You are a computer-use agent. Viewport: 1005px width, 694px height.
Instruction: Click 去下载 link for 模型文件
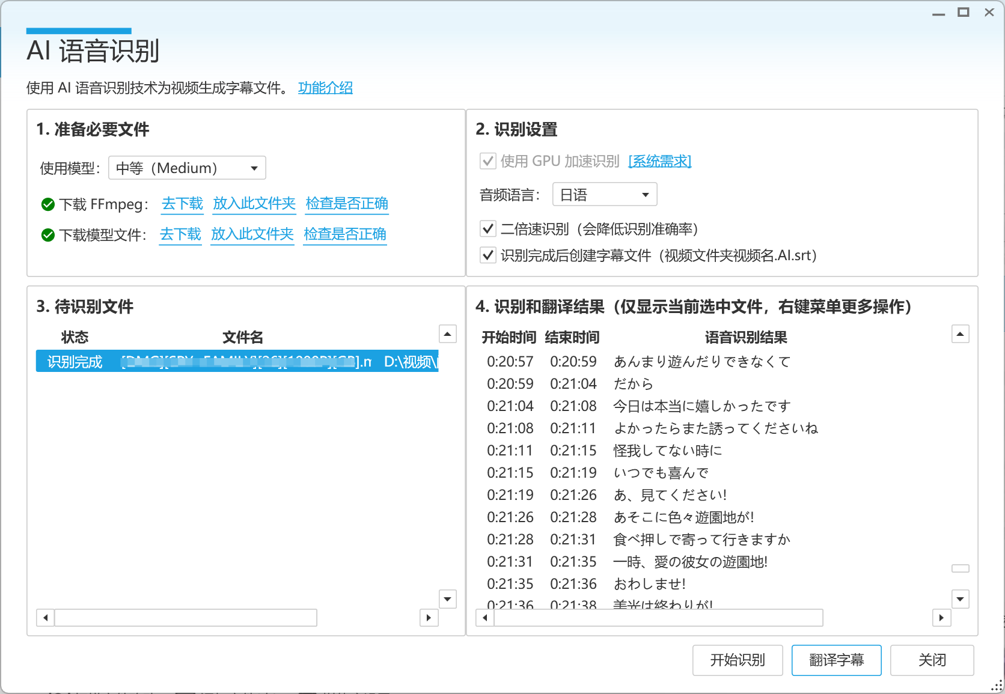180,234
